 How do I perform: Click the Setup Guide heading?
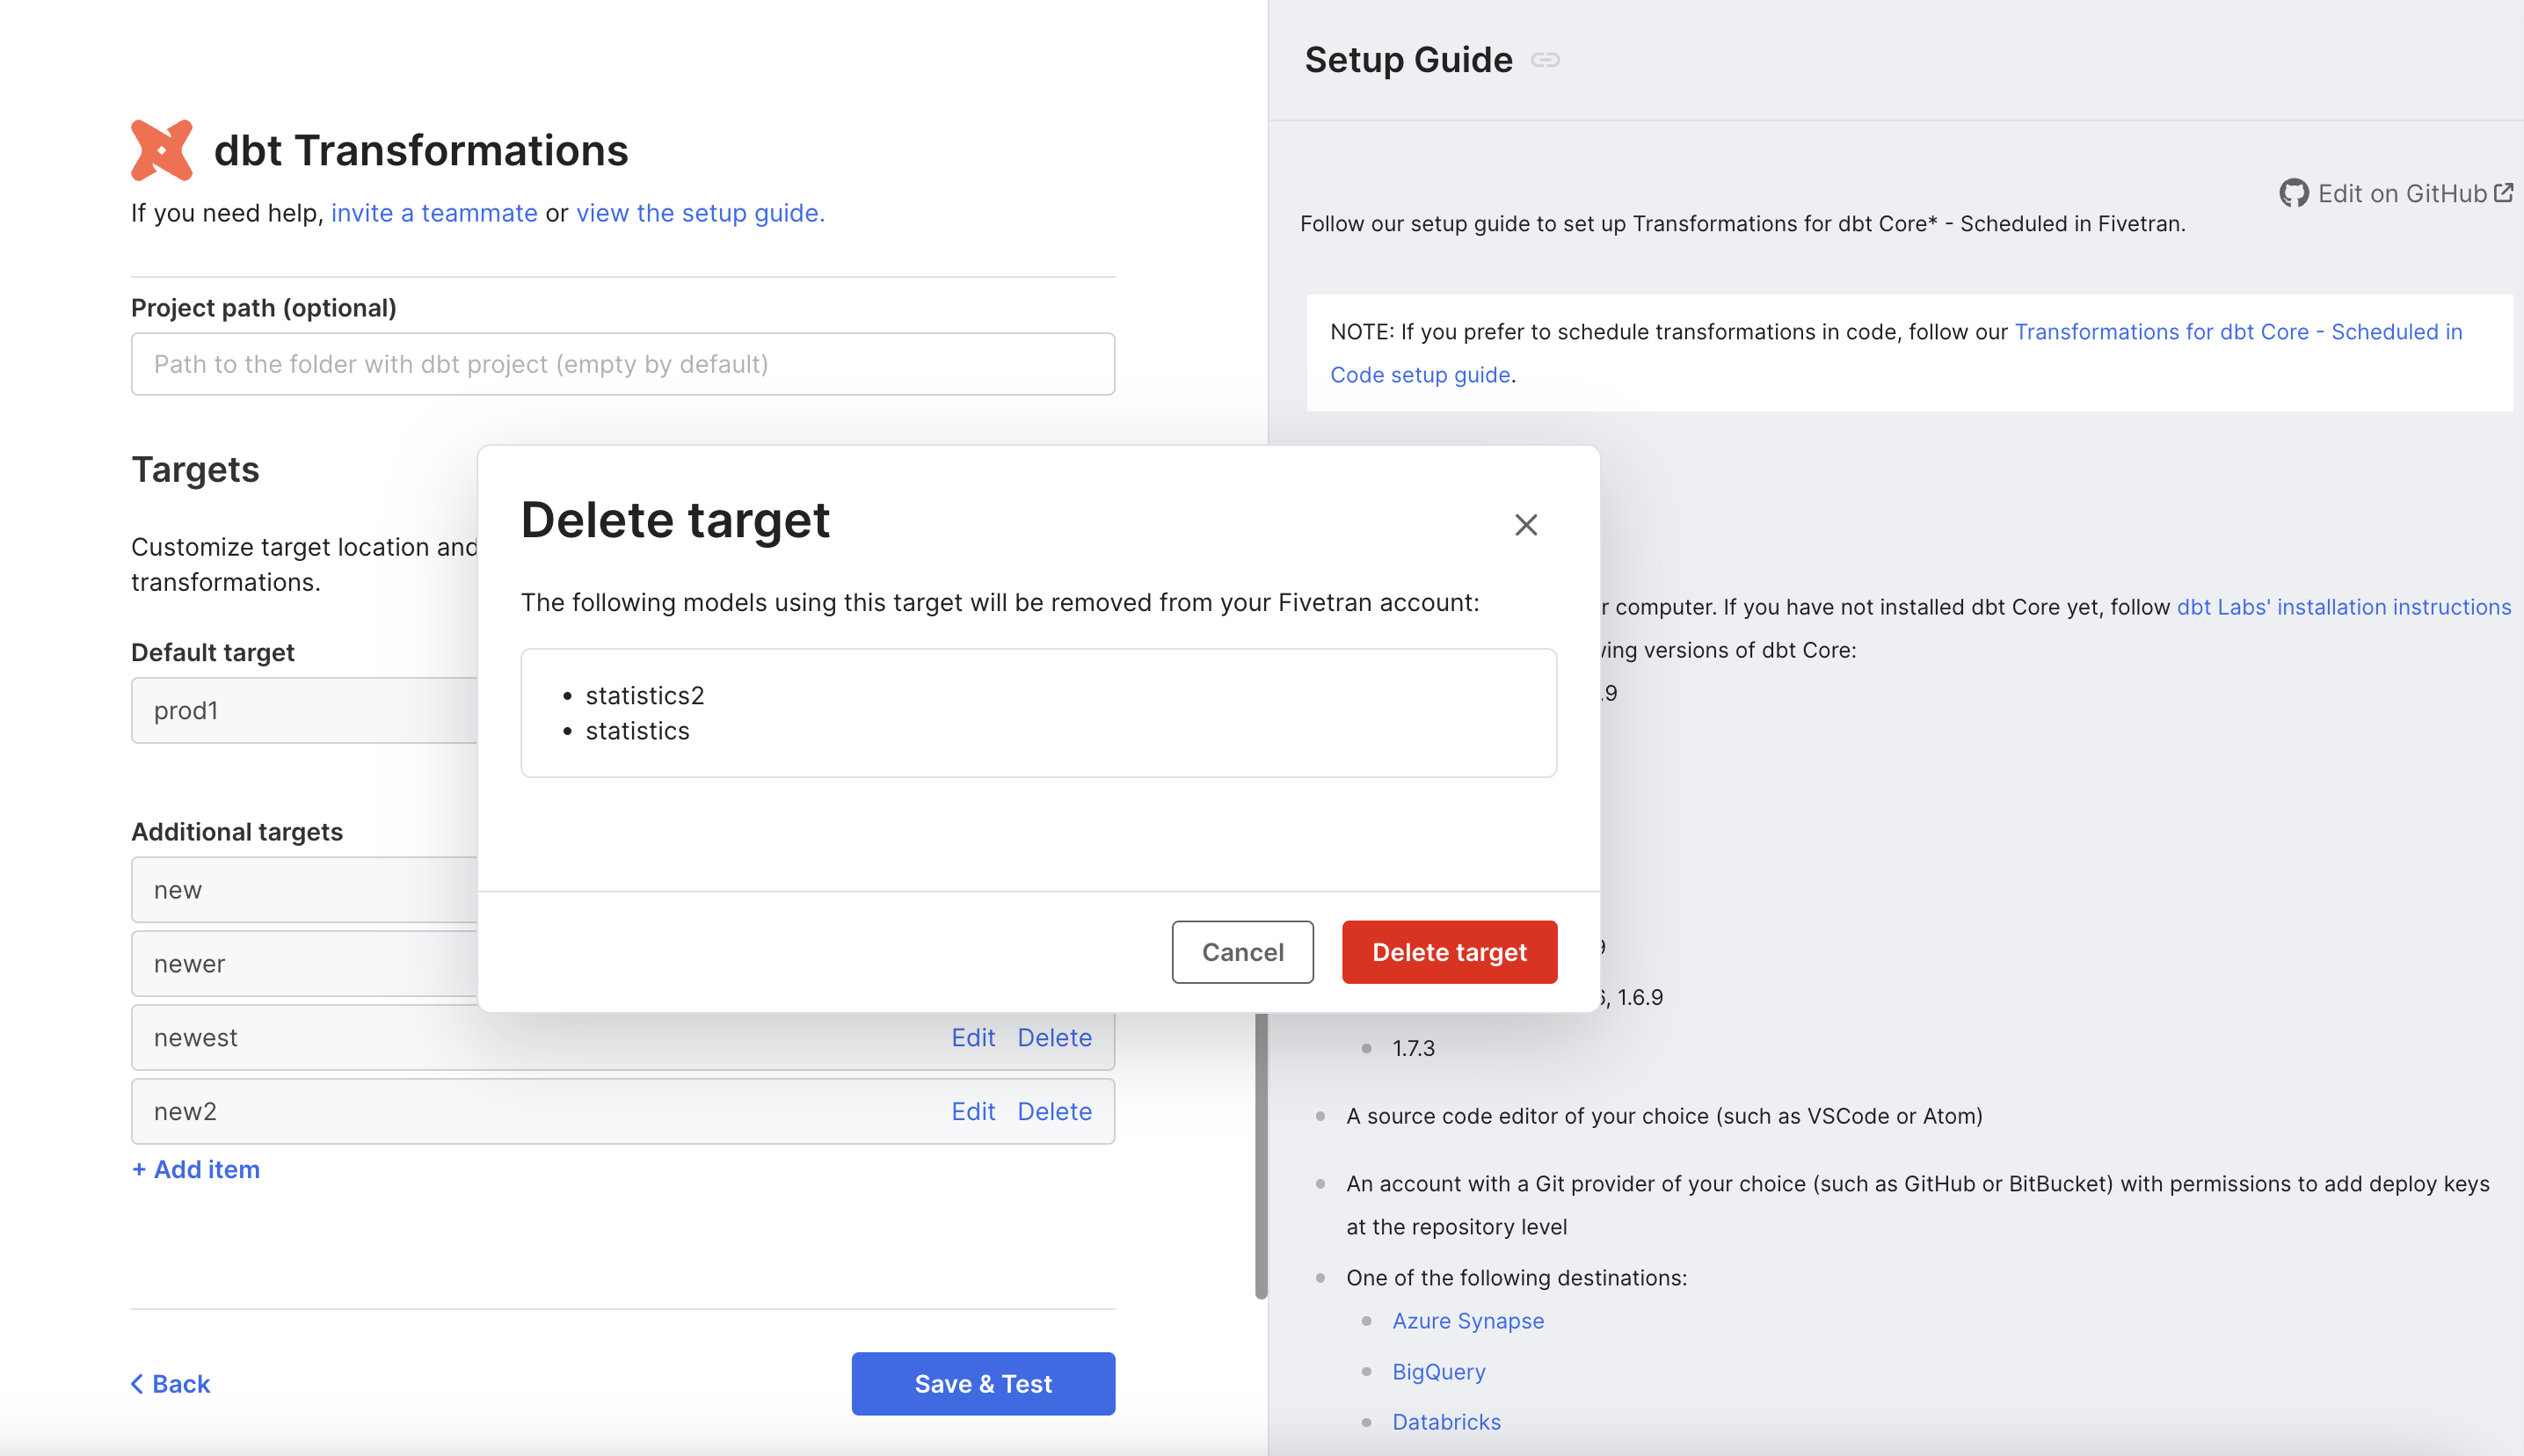(1407, 60)
